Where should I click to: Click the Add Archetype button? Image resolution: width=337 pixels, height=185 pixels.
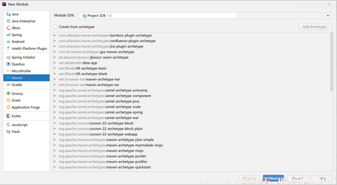315,27
